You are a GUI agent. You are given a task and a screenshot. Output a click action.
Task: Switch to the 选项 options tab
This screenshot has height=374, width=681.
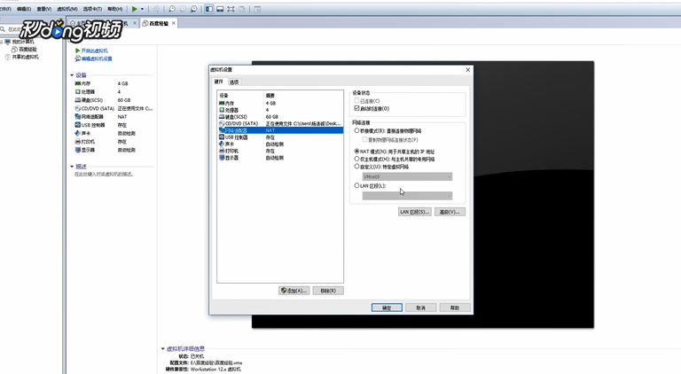[234, 82]
